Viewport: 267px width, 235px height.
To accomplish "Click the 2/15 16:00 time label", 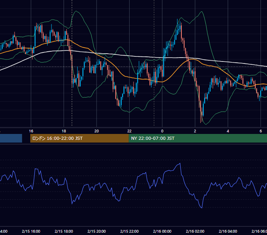I will 31,231.
